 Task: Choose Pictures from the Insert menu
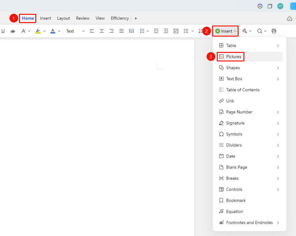click(x=250, y=57)
